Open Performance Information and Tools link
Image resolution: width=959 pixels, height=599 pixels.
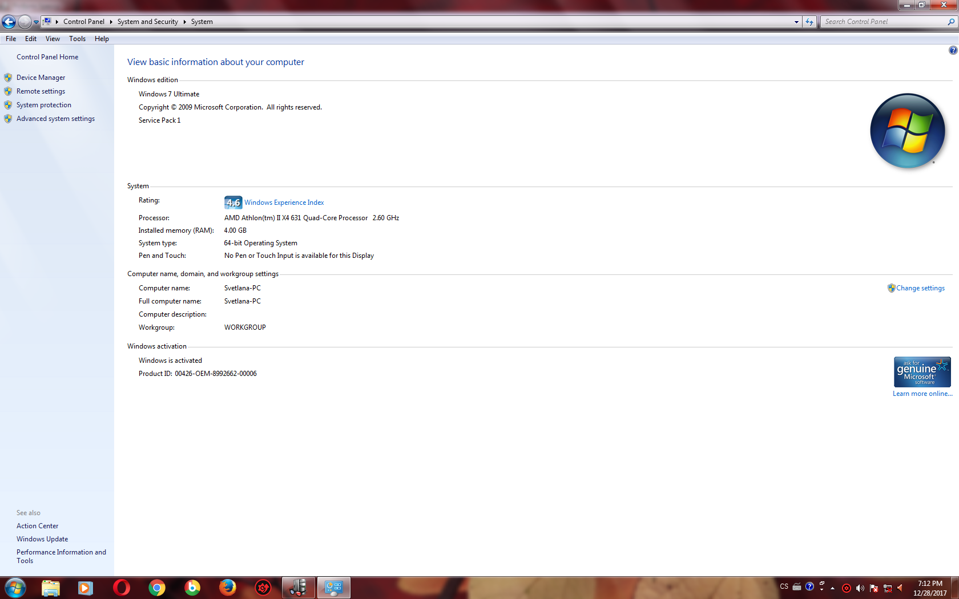[61, 556]
